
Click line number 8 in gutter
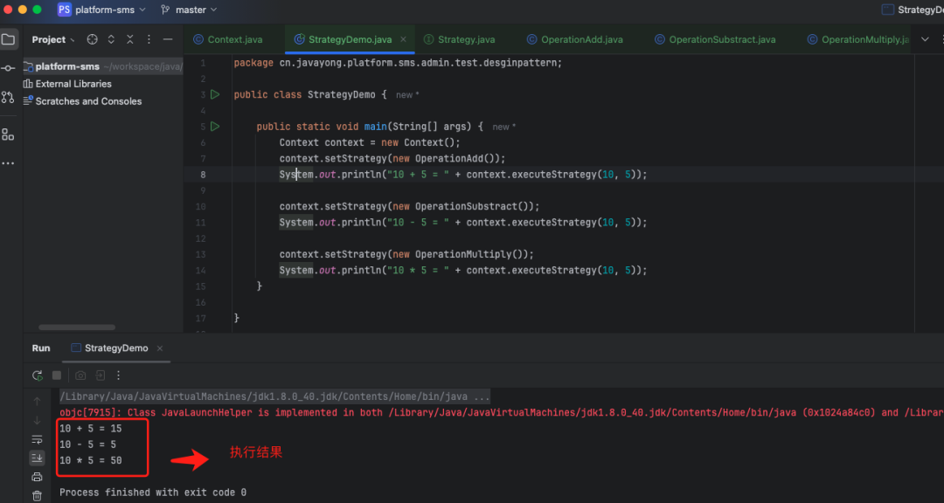(203, 175)
